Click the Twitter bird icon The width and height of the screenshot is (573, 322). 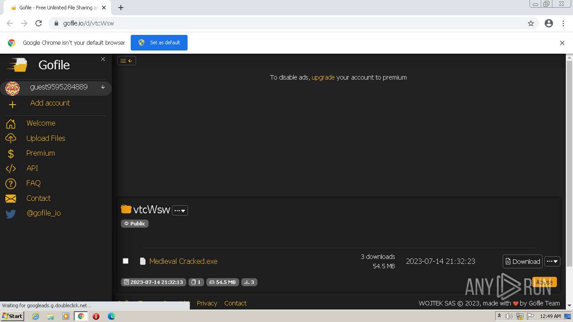pyautogui.click(x=11, y=214)
